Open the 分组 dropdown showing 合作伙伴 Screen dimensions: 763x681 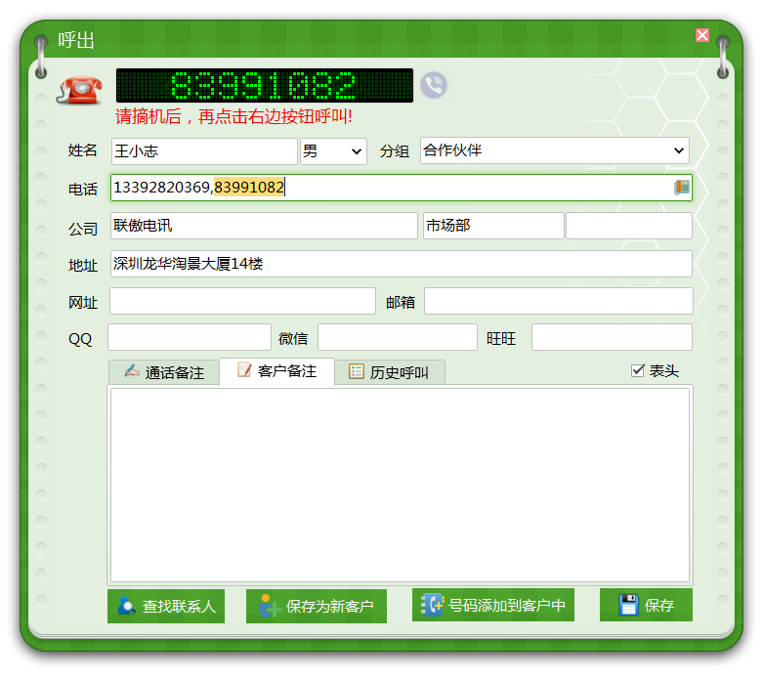coord(555,150)
